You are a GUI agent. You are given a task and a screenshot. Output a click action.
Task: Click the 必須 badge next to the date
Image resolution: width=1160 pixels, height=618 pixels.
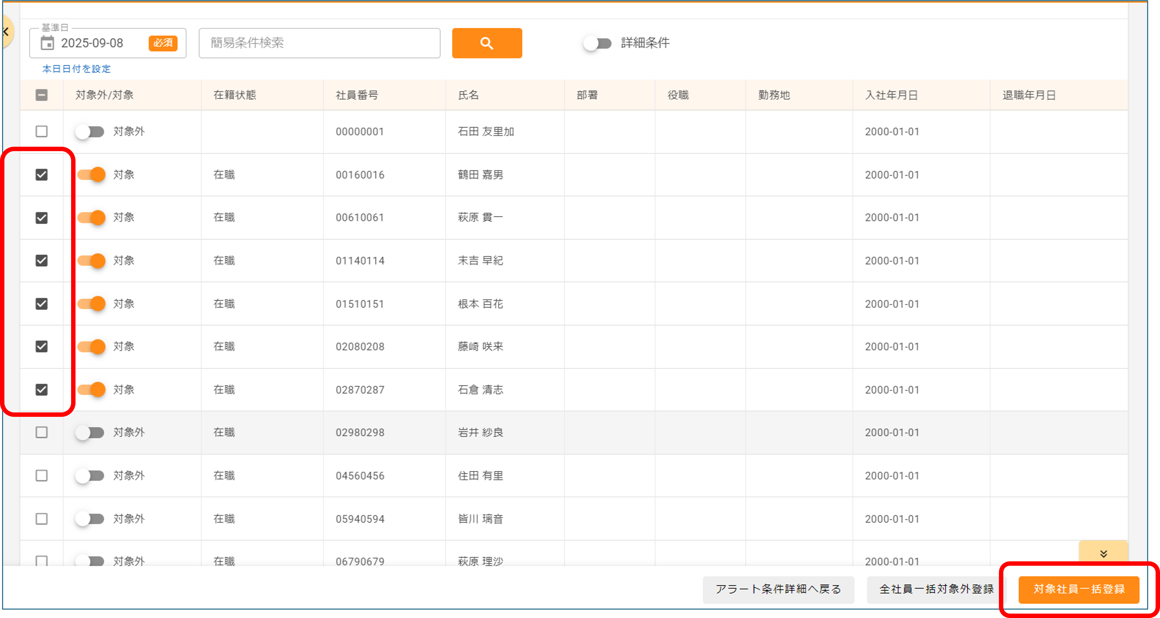coord(163,43)
